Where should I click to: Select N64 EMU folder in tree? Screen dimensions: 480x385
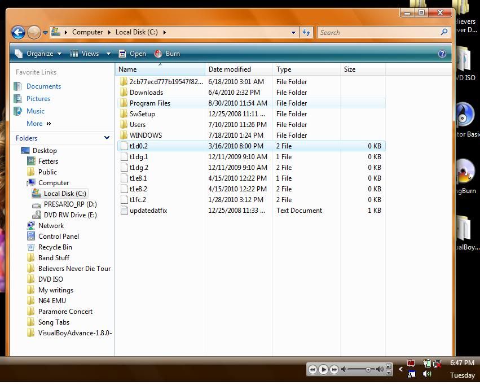52,301
